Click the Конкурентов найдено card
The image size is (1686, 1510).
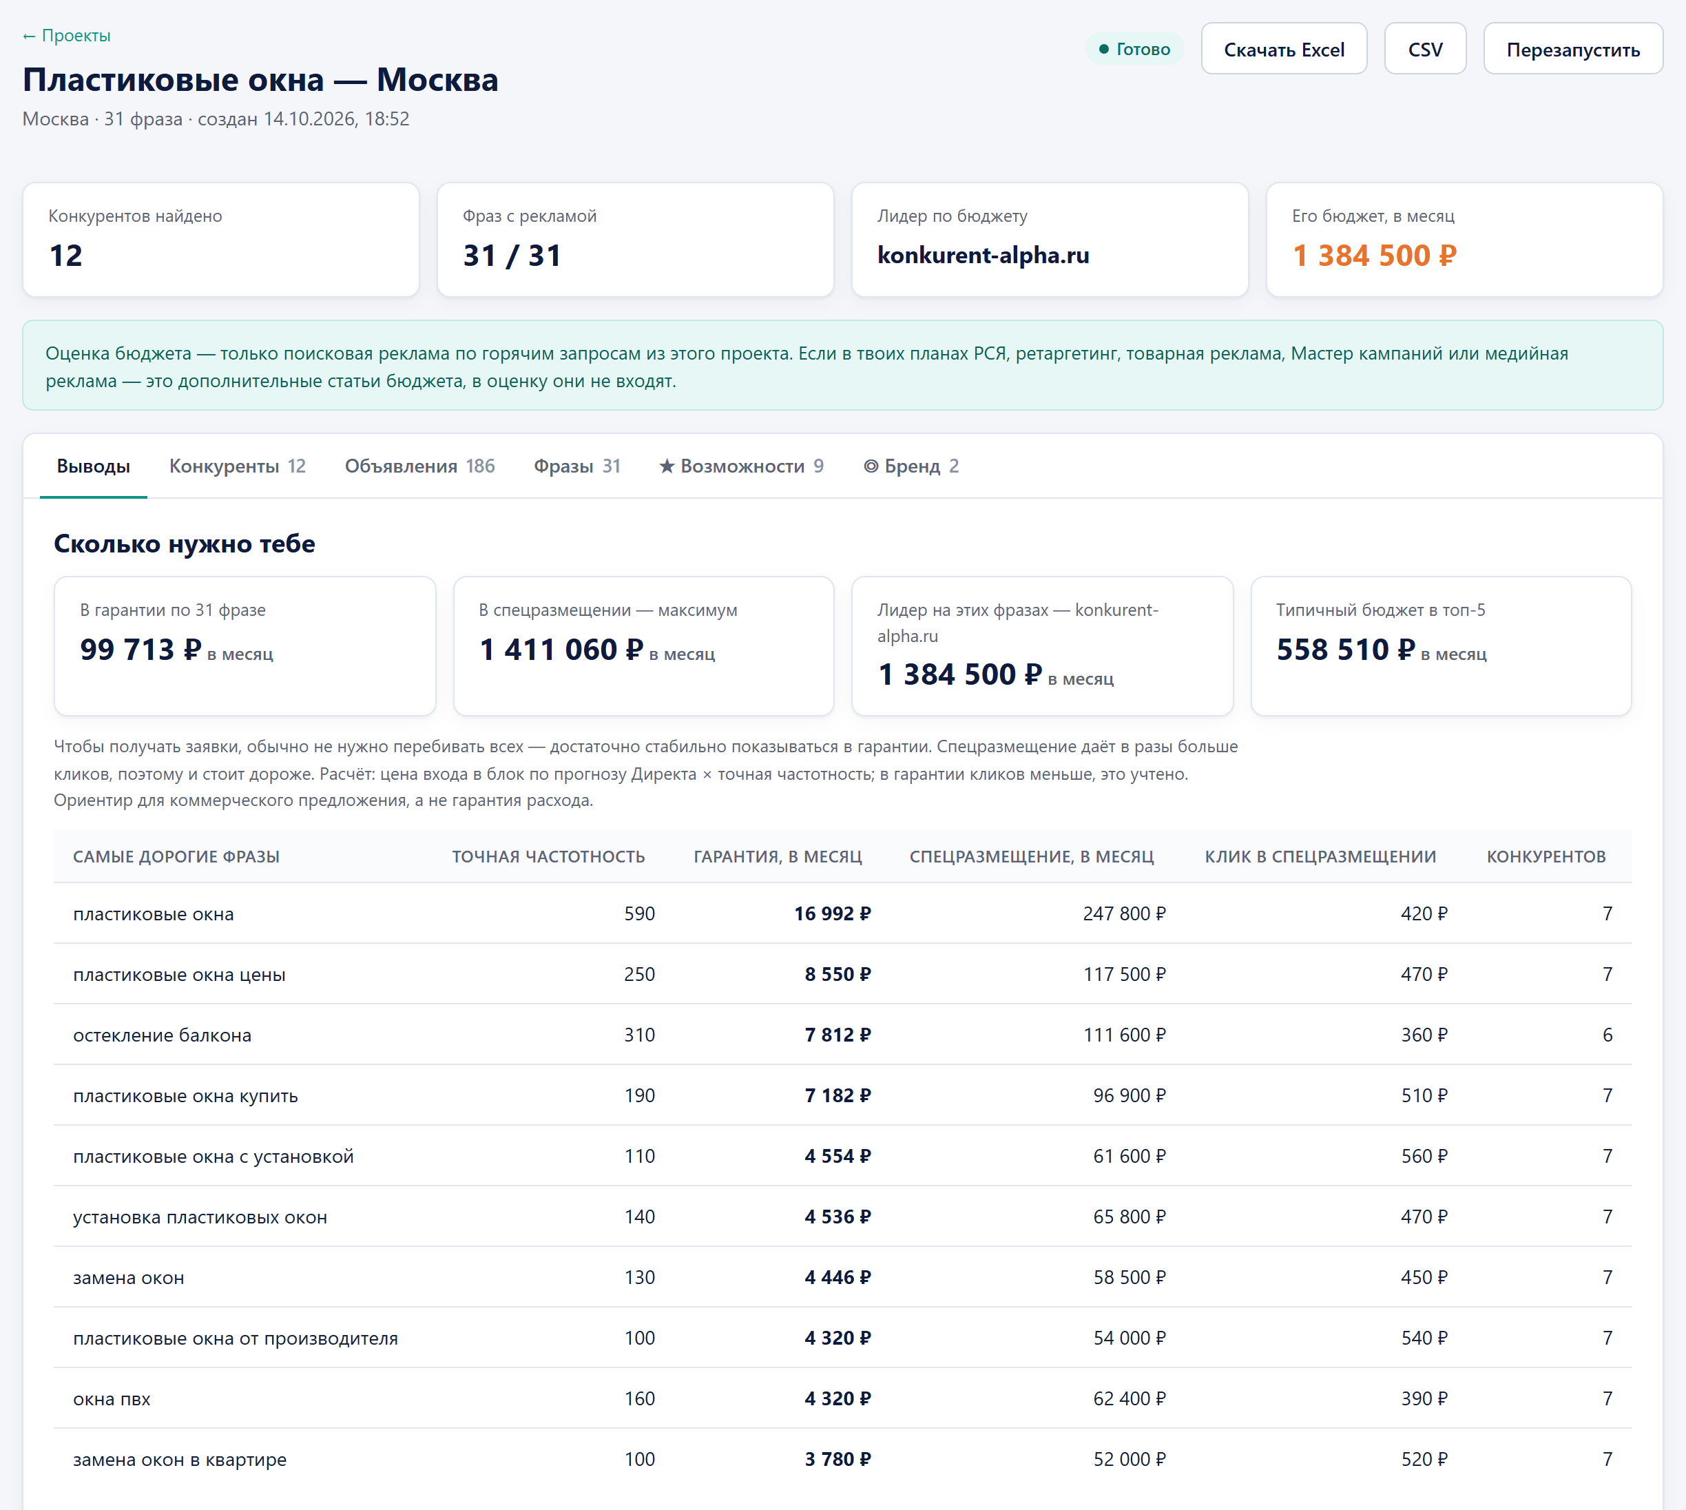[220, 240]
